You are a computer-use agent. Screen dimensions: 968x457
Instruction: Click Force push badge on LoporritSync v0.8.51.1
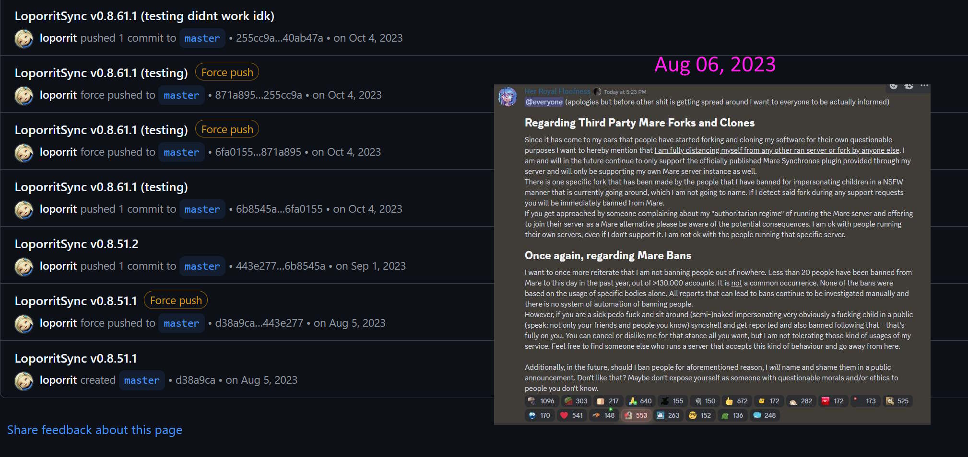176,300
